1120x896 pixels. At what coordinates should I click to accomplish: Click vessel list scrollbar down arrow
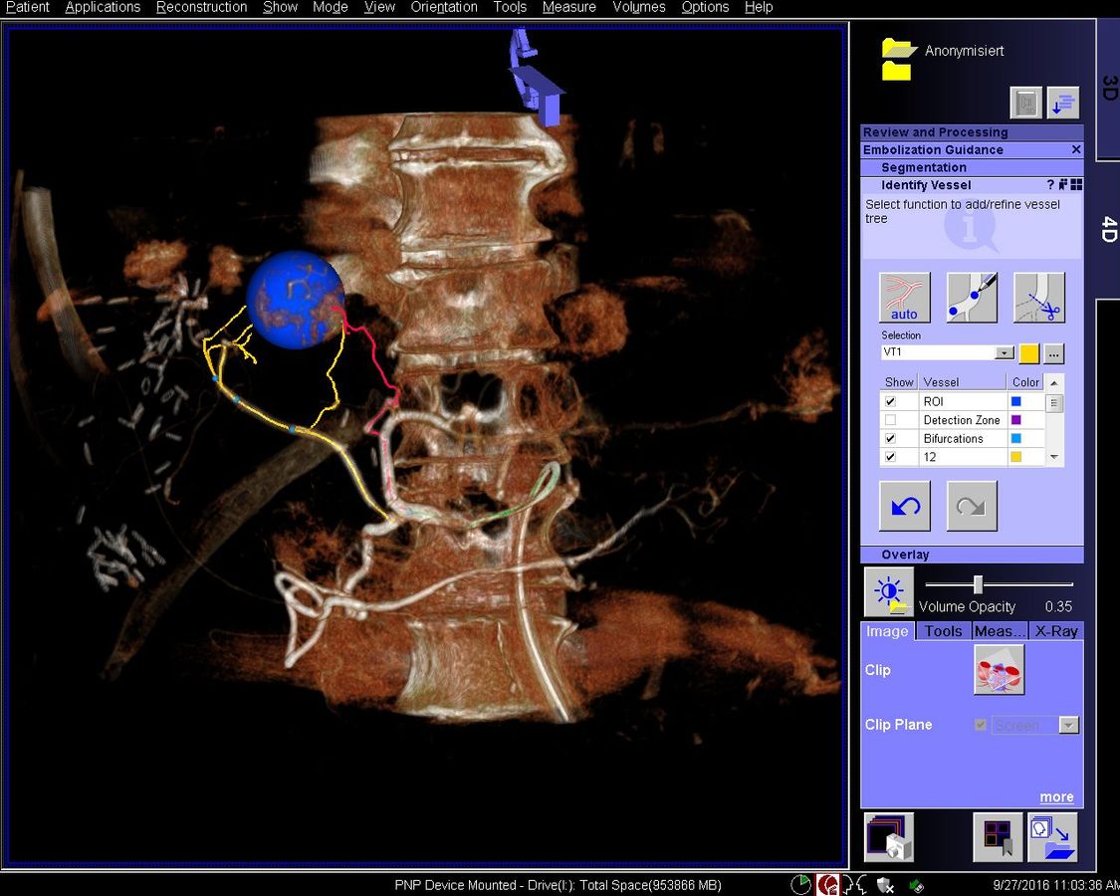(1054, 457)
